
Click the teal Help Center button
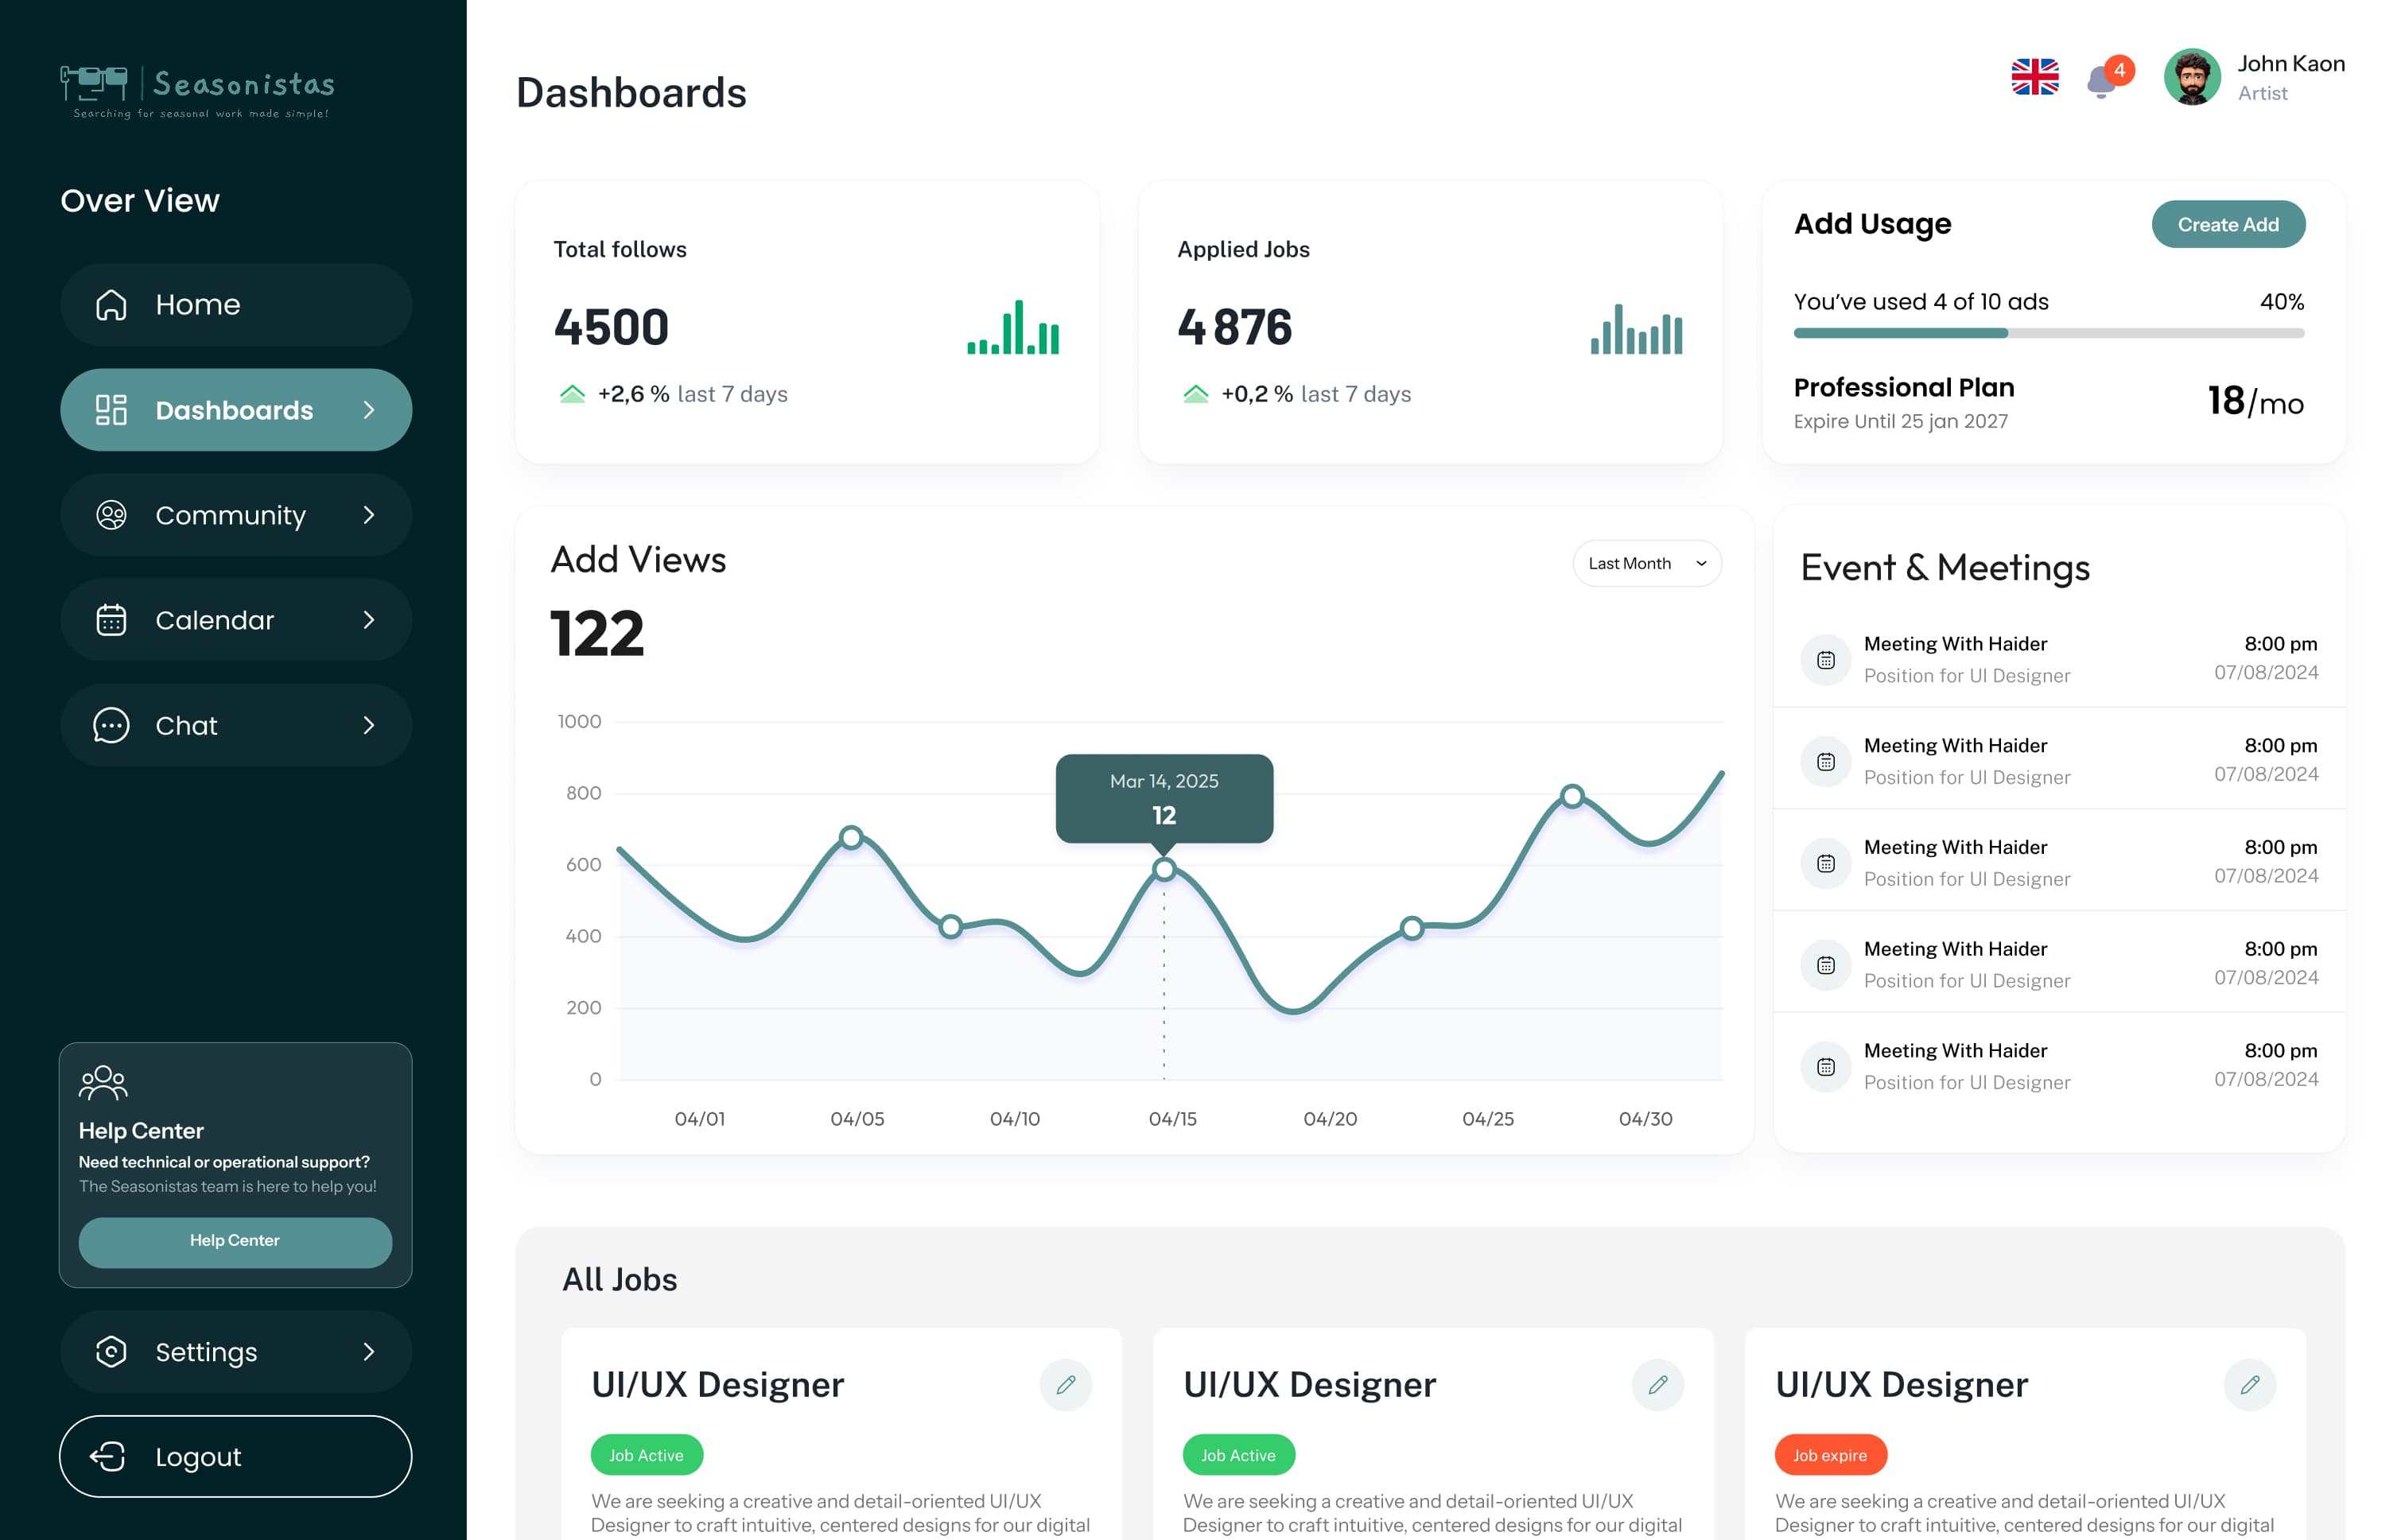coord(235,1241)
